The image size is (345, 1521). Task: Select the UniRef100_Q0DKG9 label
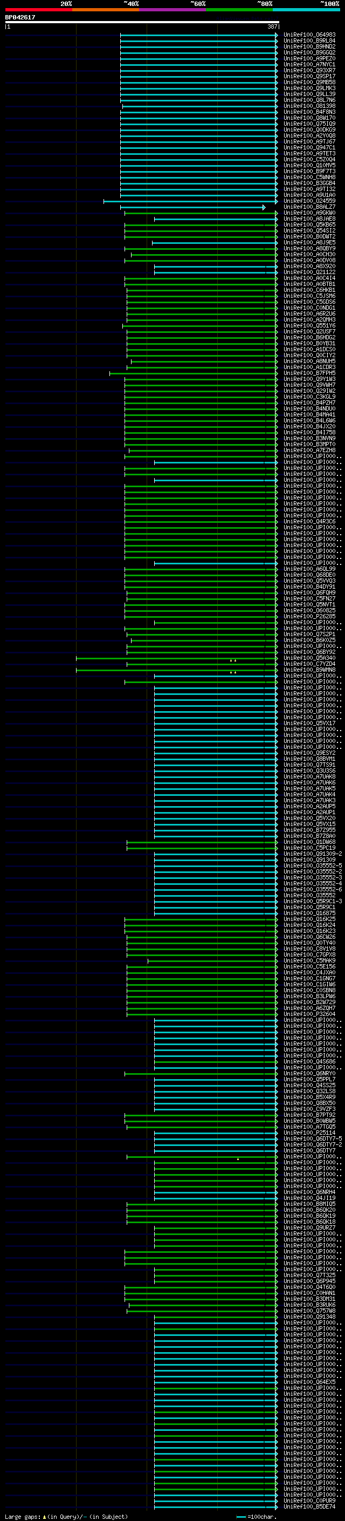tap(309, 130)
